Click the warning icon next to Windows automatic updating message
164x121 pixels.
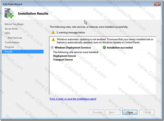[53, 40]
